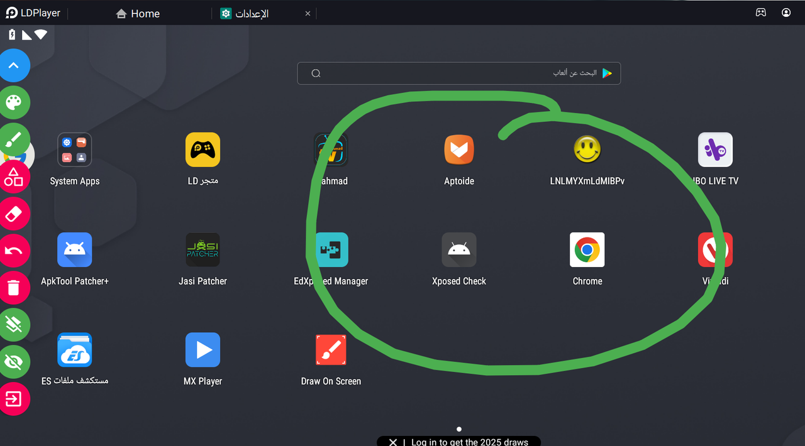Switch to the الإعدادات settings tab
The width and height of the screenshot is (805, 446).
pyautogui.click(x=245, y=13)
